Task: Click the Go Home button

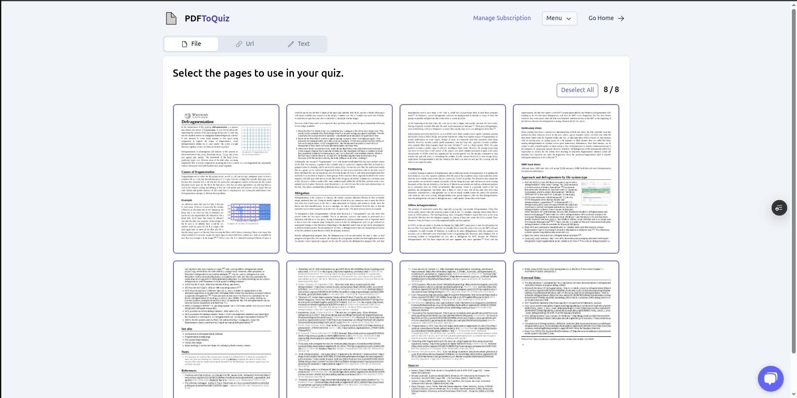Action: 606,18
